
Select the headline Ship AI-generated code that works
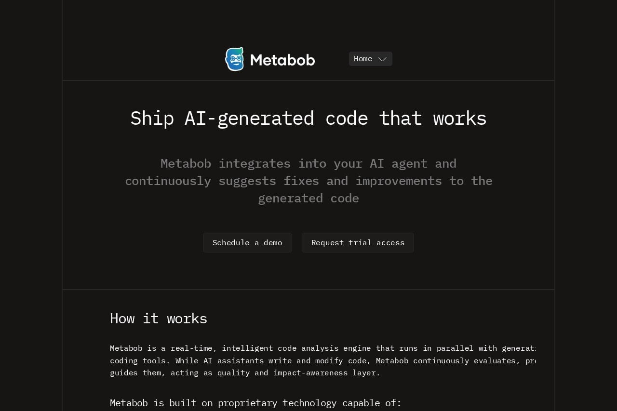point(308,118)
